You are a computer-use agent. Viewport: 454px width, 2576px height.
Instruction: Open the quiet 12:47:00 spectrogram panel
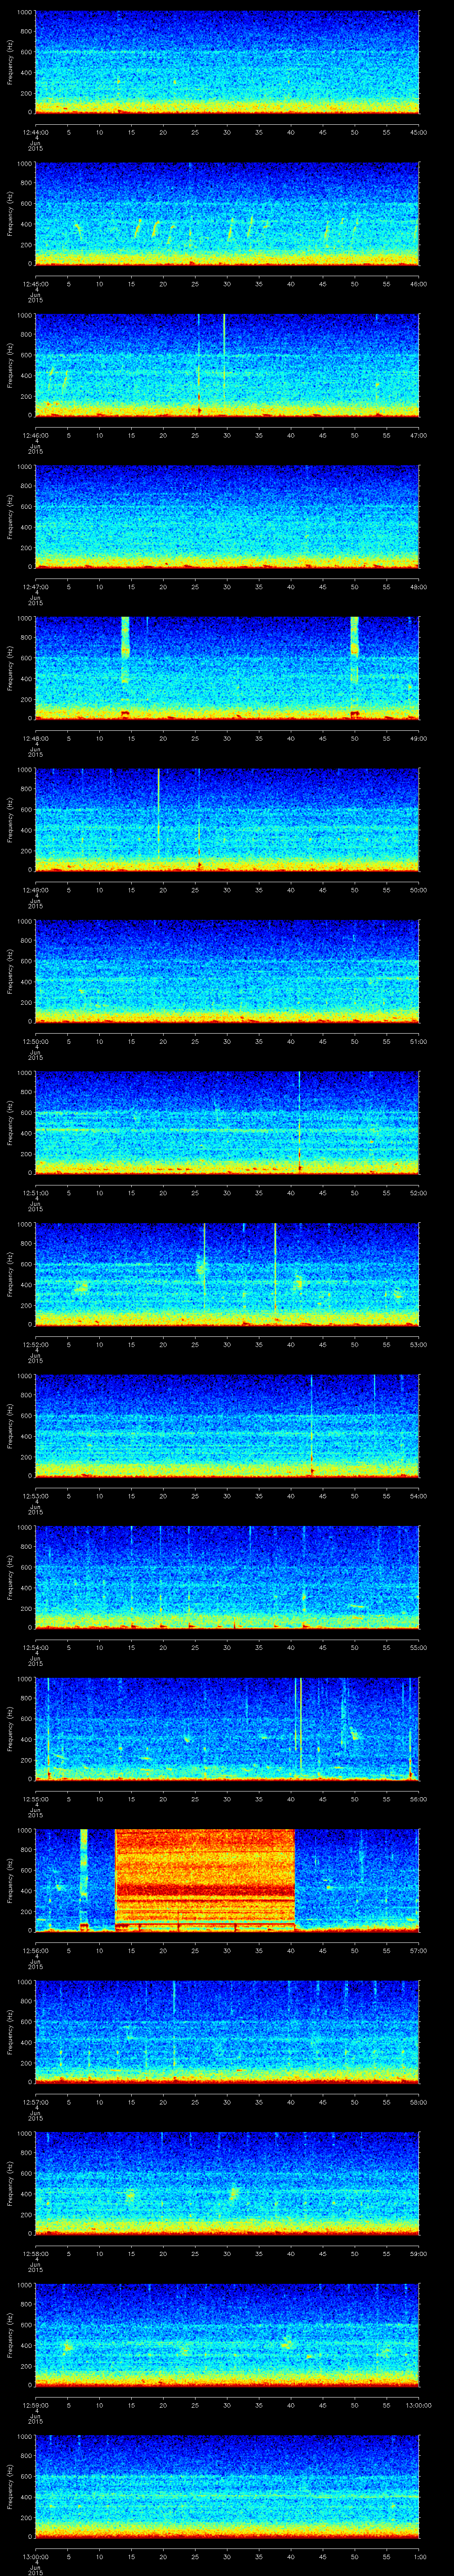227,516
